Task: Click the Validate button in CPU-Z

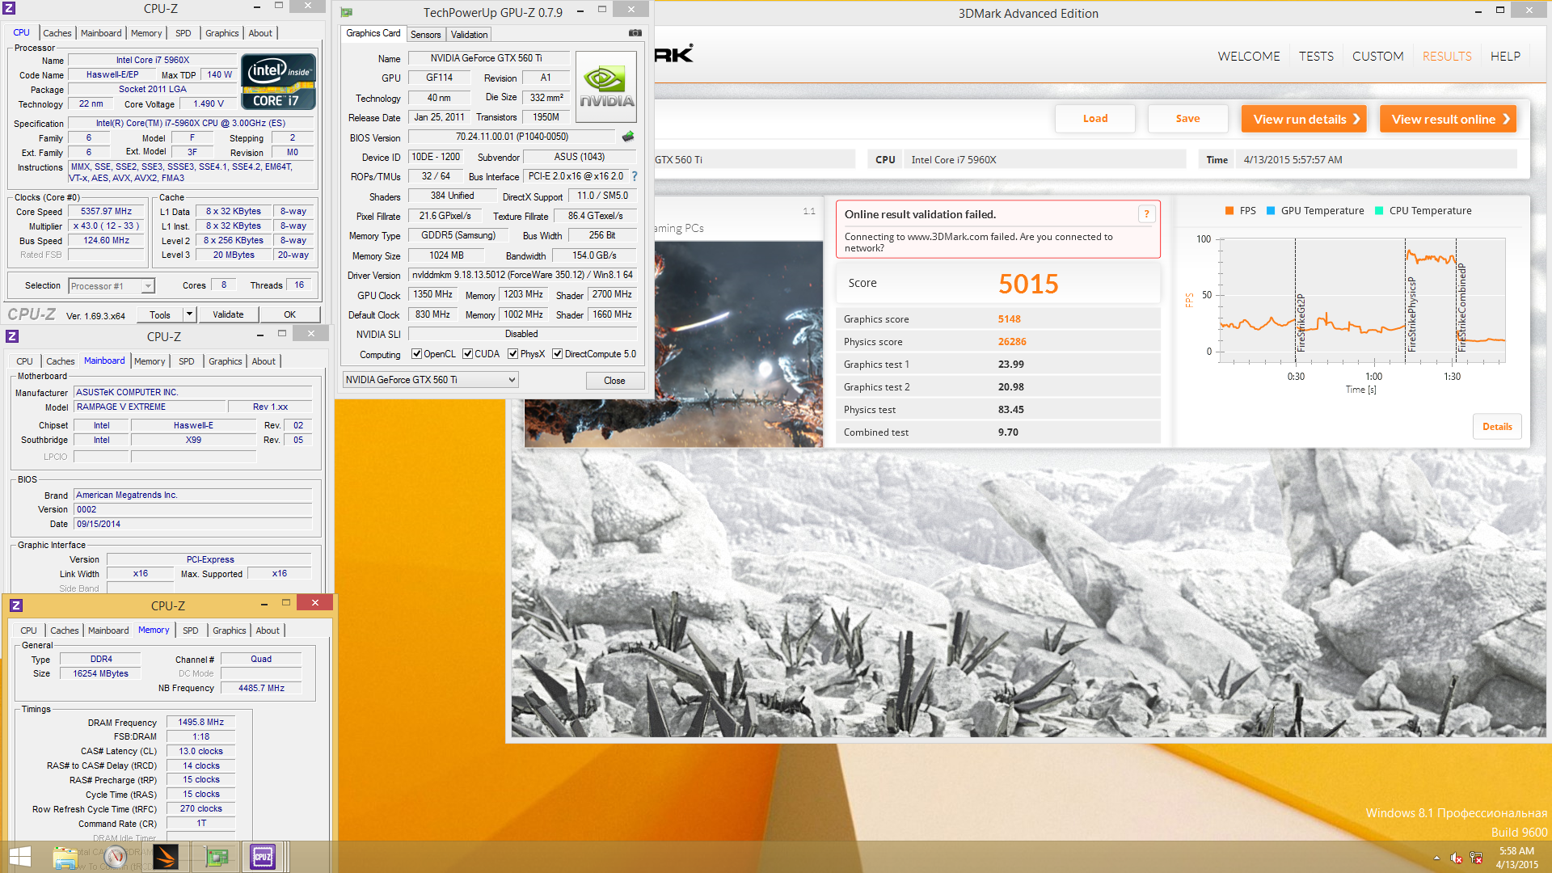Action: (x=228, y=314)
